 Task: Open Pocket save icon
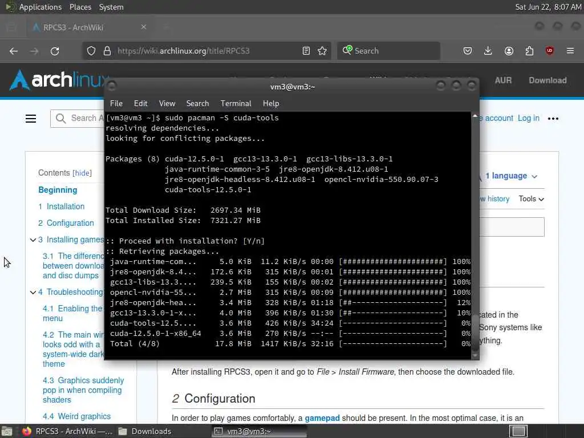(x=468, y=51)
